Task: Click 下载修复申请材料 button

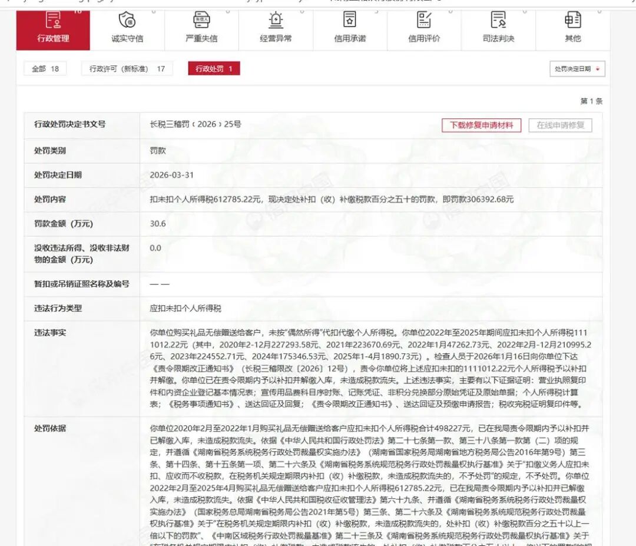Action: [x=481, y=125]
